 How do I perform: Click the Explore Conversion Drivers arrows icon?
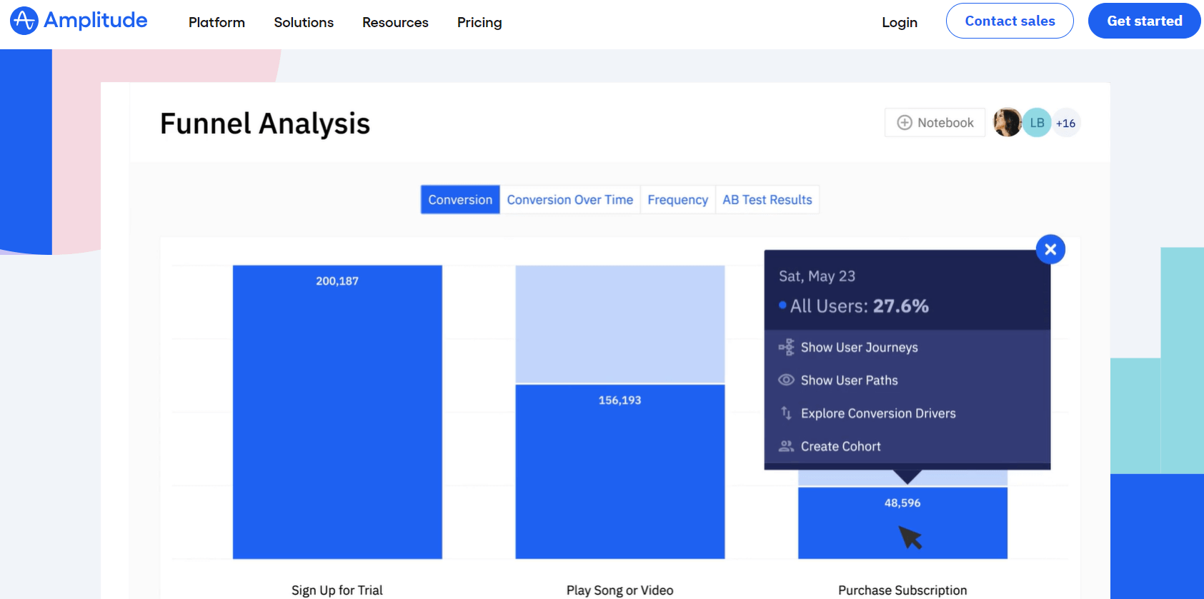[x=786, y=413]
